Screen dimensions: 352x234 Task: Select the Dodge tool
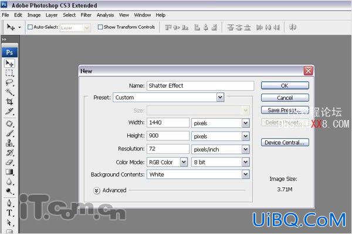tap(9, 191)
